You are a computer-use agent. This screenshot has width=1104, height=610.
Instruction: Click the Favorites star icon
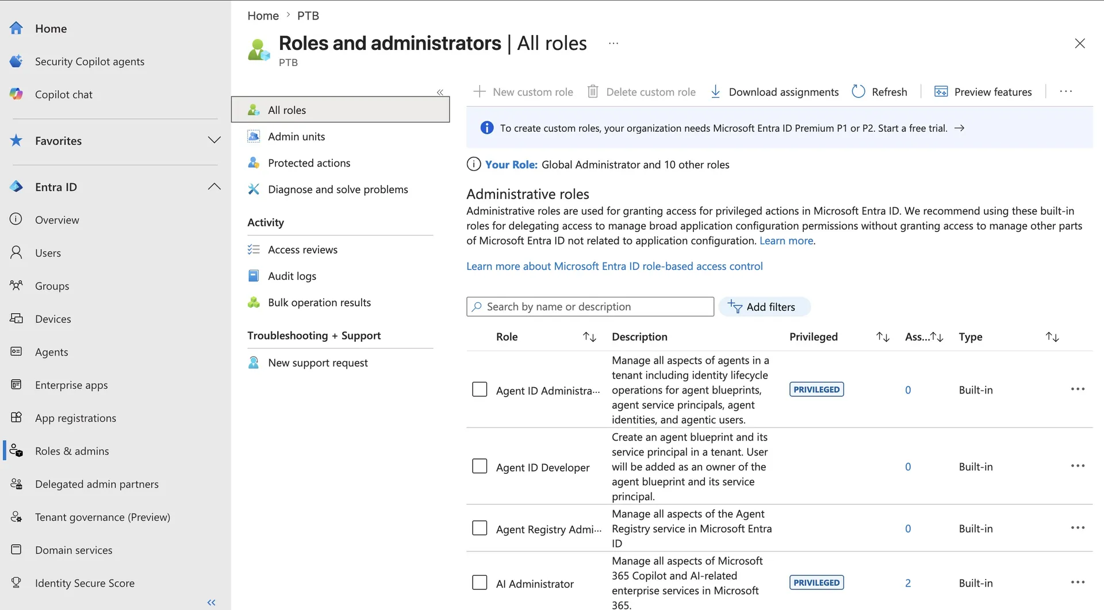(x=16, y=140)
